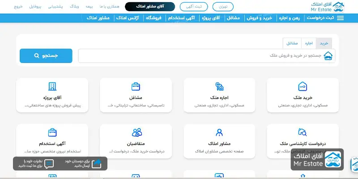
Task: Click the Mr Estate logo in header
Action: [328, 7]
